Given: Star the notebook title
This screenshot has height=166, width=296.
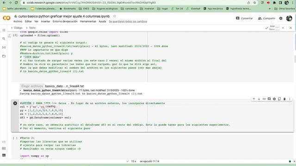Looking at the screenshot, I should [115, 16].
